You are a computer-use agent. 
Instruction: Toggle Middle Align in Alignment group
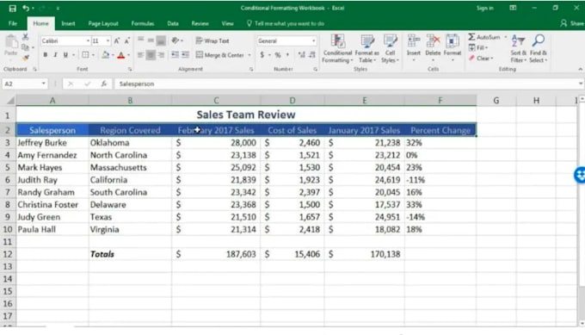tap(151, 40)
